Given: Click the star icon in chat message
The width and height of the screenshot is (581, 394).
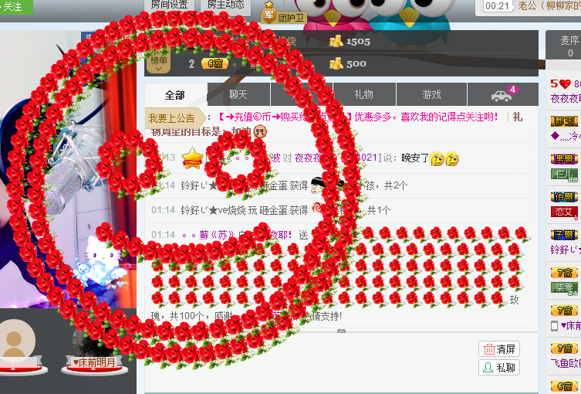Looking at the screenshot, I should tap(192, 158).
